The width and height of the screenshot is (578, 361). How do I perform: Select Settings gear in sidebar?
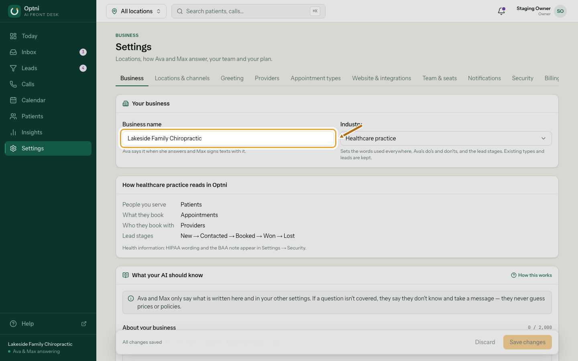coord(13,148)
